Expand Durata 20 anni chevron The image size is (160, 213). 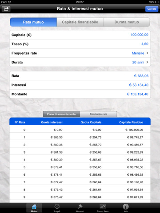coord(147,62)
